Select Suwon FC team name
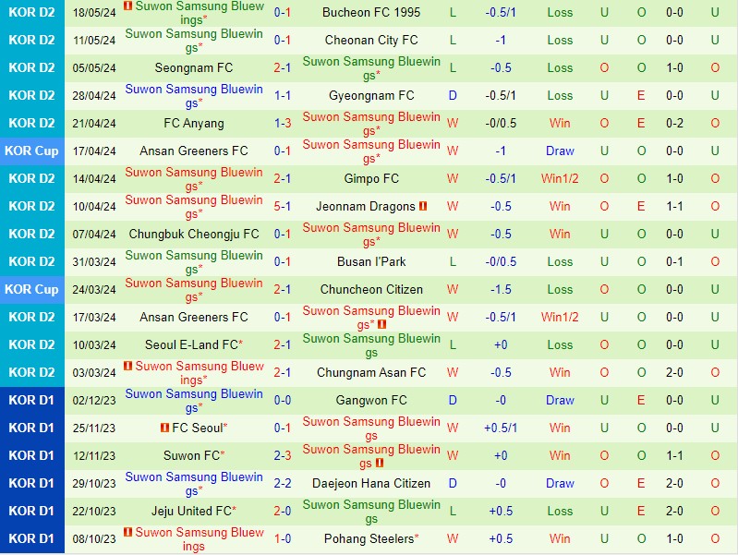Screen dimensions: 738x555 (x=191, y=455)
